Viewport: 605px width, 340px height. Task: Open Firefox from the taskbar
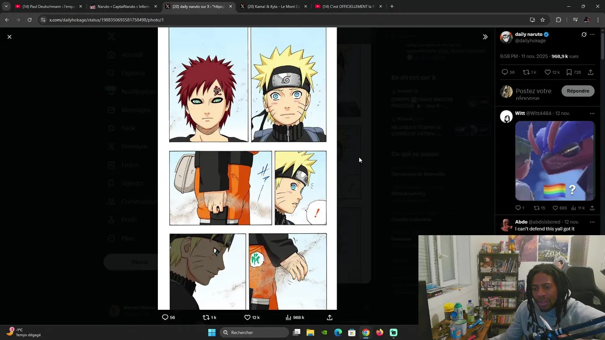[x=380, y=332]
